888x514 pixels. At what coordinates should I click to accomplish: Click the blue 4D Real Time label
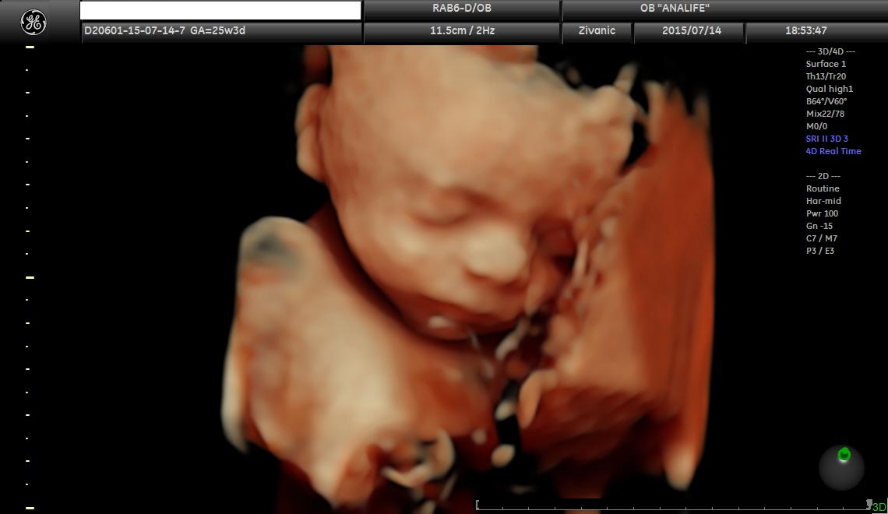click(x=833, y=151)
